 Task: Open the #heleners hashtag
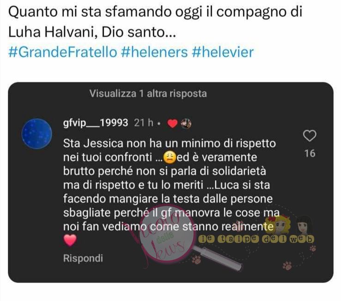(x=154, y=52)
